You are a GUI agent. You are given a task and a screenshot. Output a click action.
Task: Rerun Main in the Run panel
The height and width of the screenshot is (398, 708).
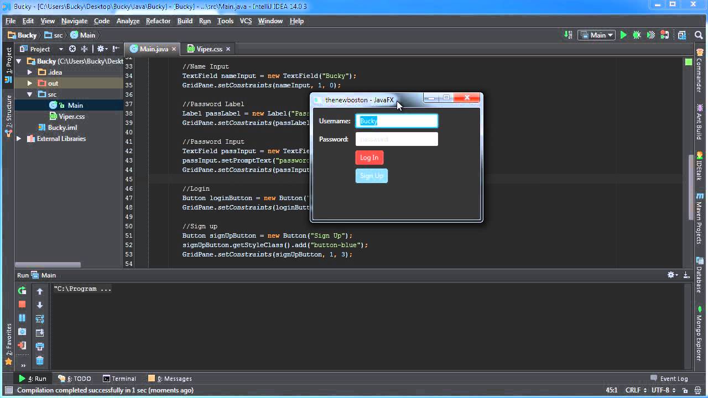(22, 290)
